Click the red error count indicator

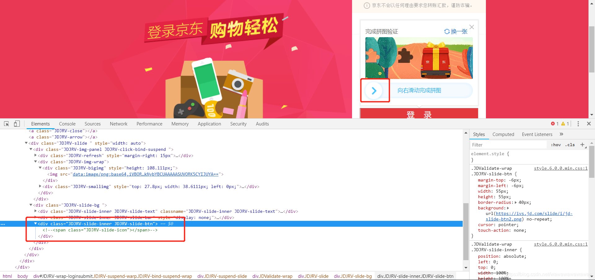click(555, 124)
